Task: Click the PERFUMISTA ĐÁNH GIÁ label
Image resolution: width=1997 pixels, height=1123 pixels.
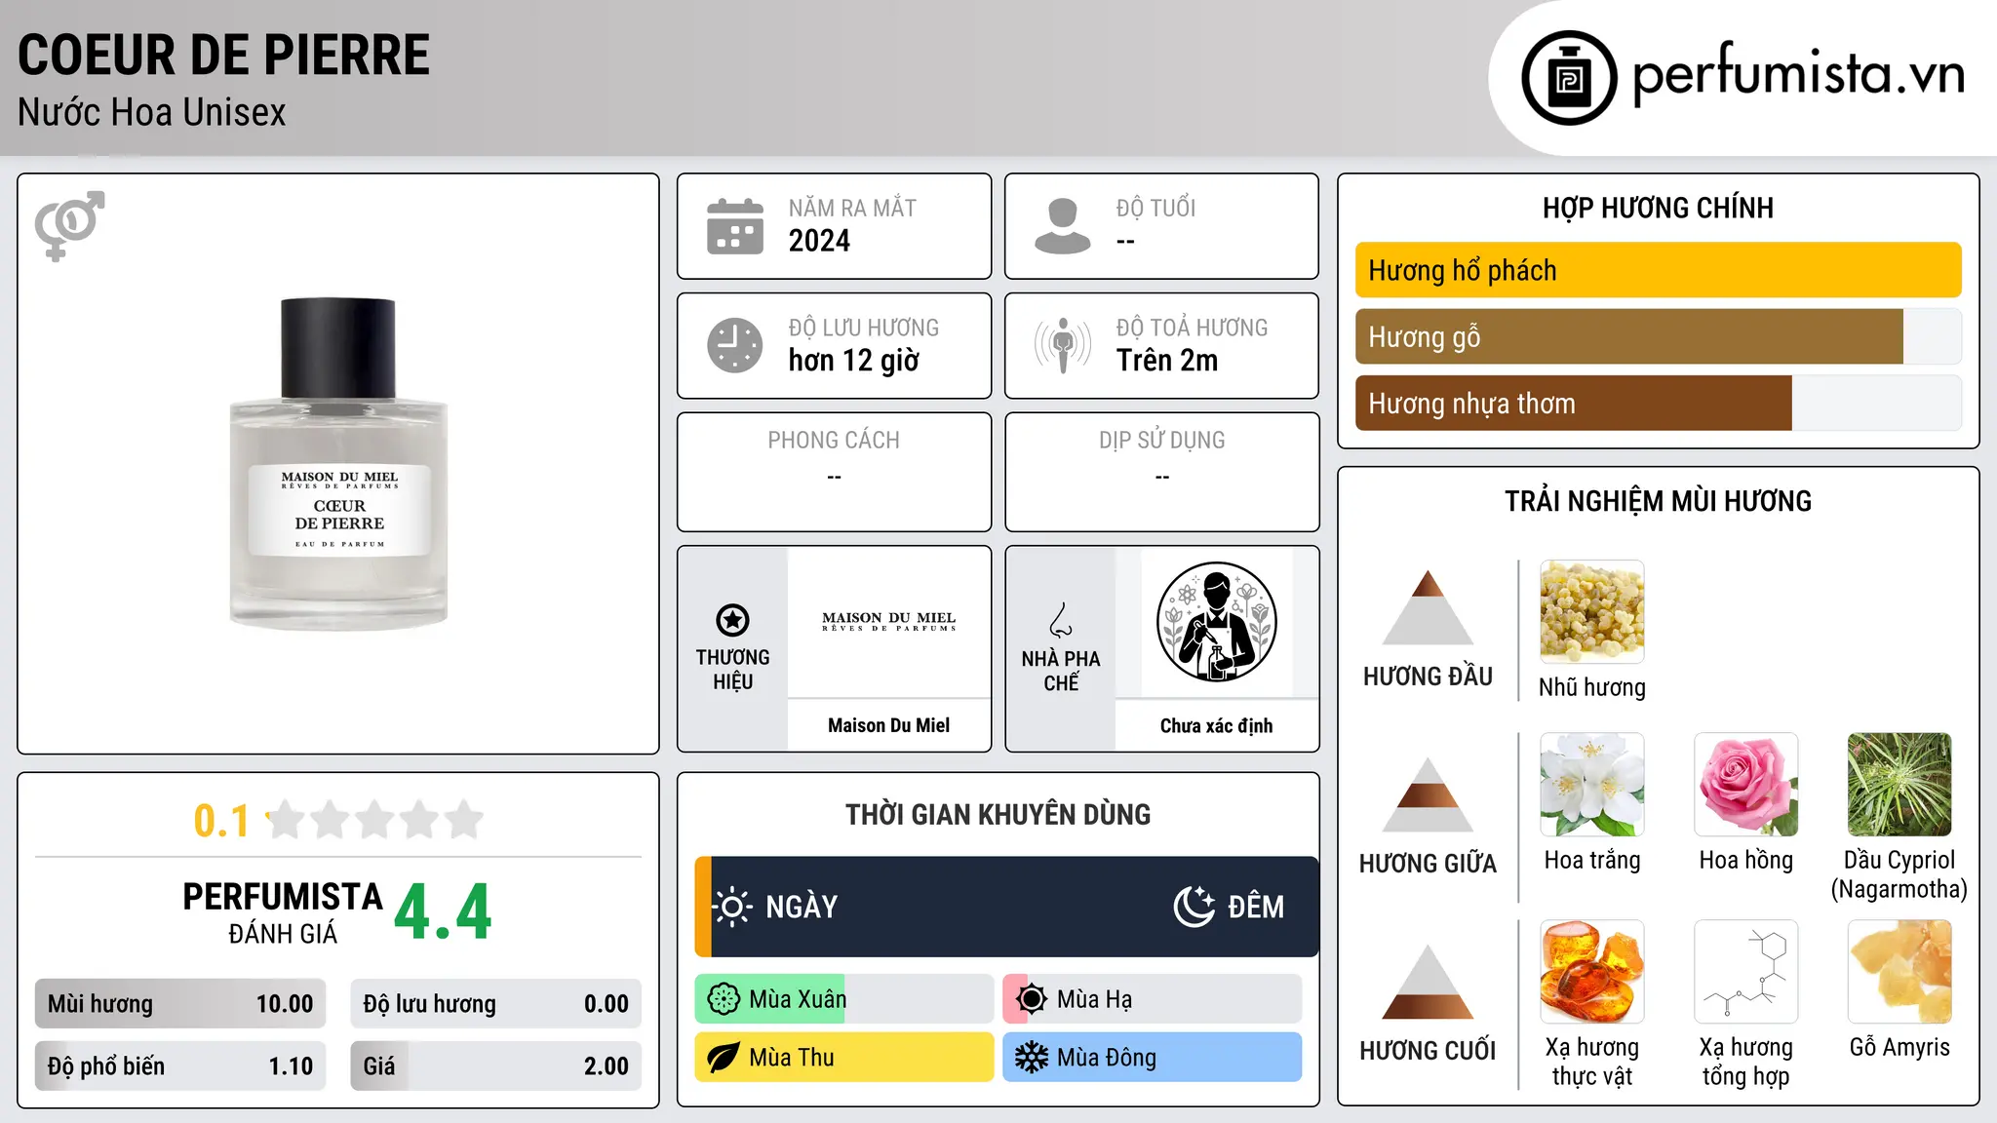Action: tap(283, 912)
